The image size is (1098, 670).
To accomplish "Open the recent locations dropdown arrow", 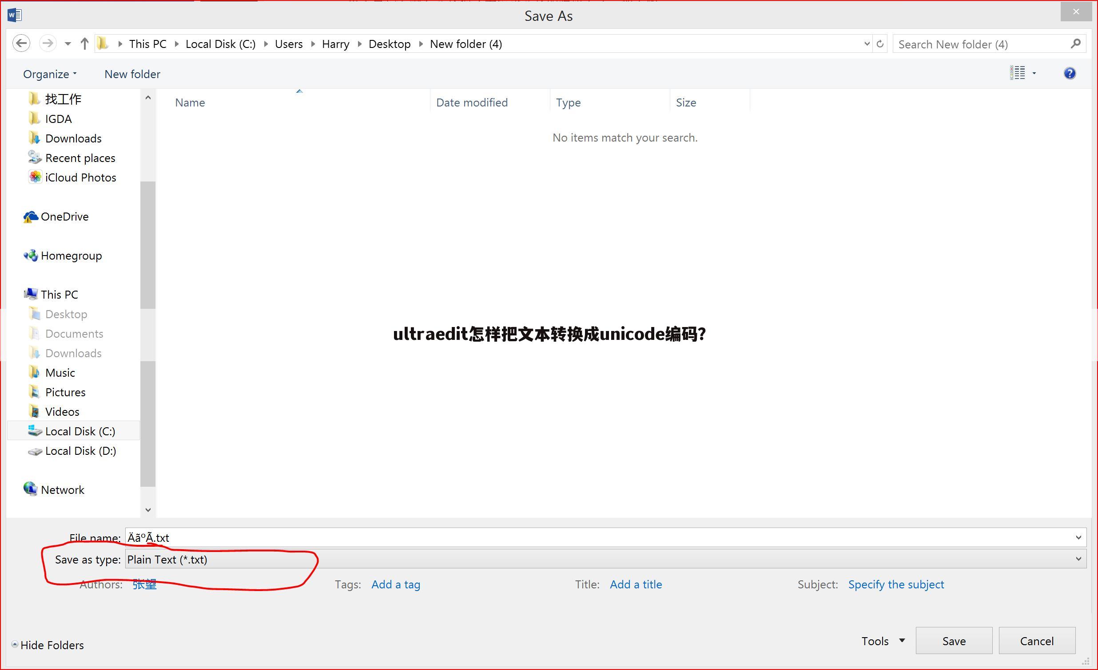I will [68, 43].
